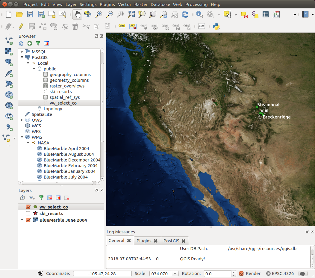Expand the MSSQL browser node
The image size is (315, 278).
click(22, 52)
